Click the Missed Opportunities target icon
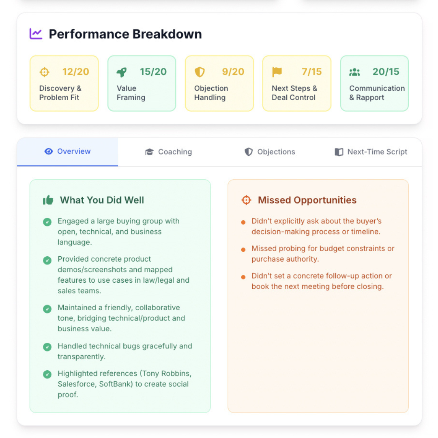The height and width of the screenshot is (438, 438). tap(246, 200)
